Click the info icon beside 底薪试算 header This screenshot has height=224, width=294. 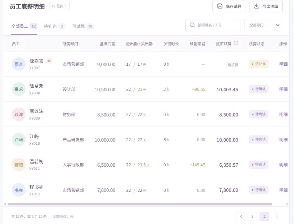(236, 43)
